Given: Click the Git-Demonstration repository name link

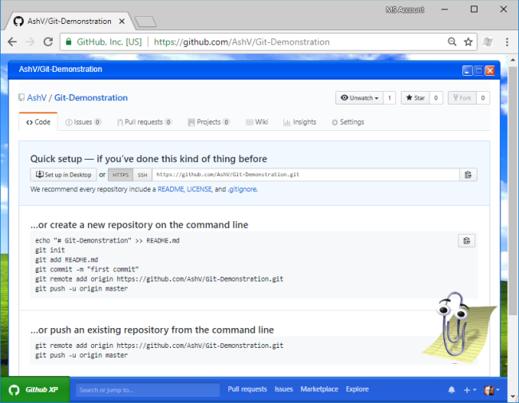Looking at the screenshot, I should (x=91, y=97).
